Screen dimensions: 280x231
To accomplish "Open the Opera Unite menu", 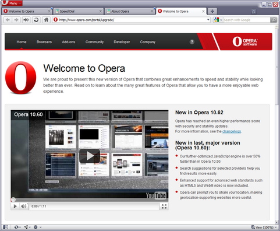I will point(27,227).
